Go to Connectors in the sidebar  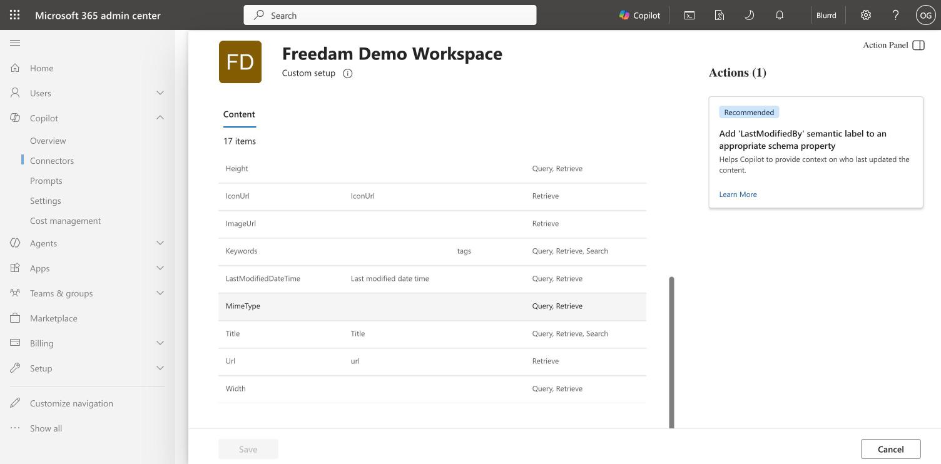click(52, 161)
